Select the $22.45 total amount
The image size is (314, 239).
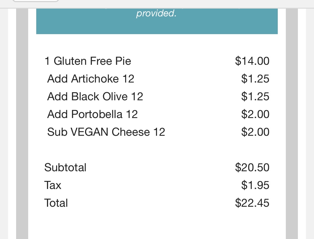(252, 203)
